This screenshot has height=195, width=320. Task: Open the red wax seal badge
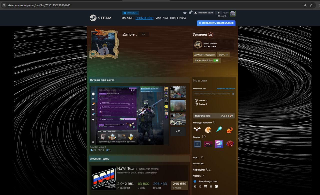tap(230, 144)
